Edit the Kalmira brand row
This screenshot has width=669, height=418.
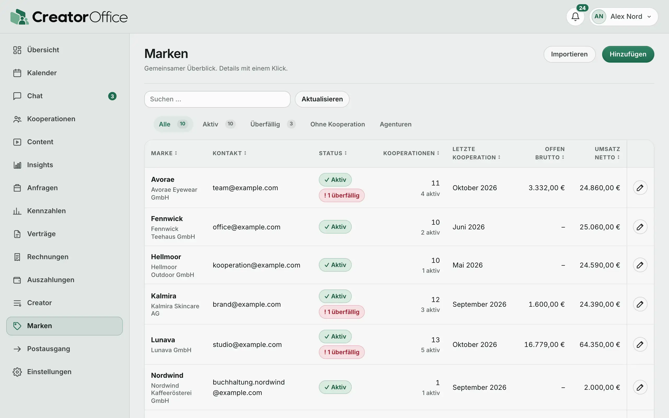[640, 304]
